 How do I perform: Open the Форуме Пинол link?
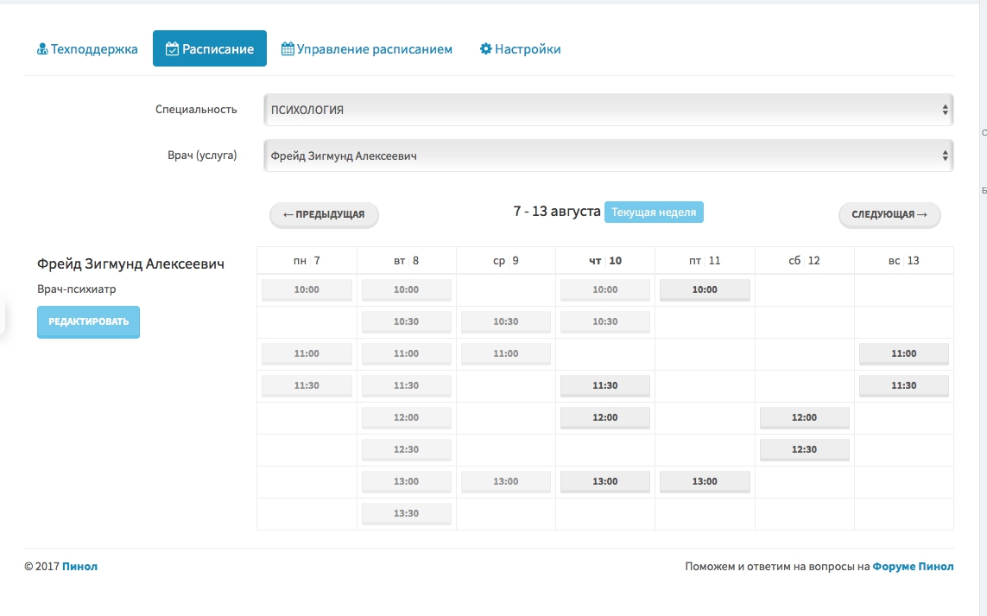click(x=913, y=567)
